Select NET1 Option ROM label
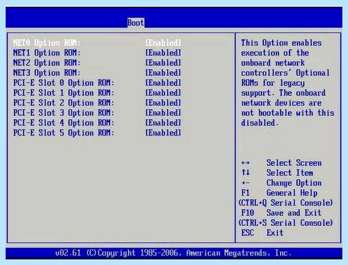 click(46, 53)
